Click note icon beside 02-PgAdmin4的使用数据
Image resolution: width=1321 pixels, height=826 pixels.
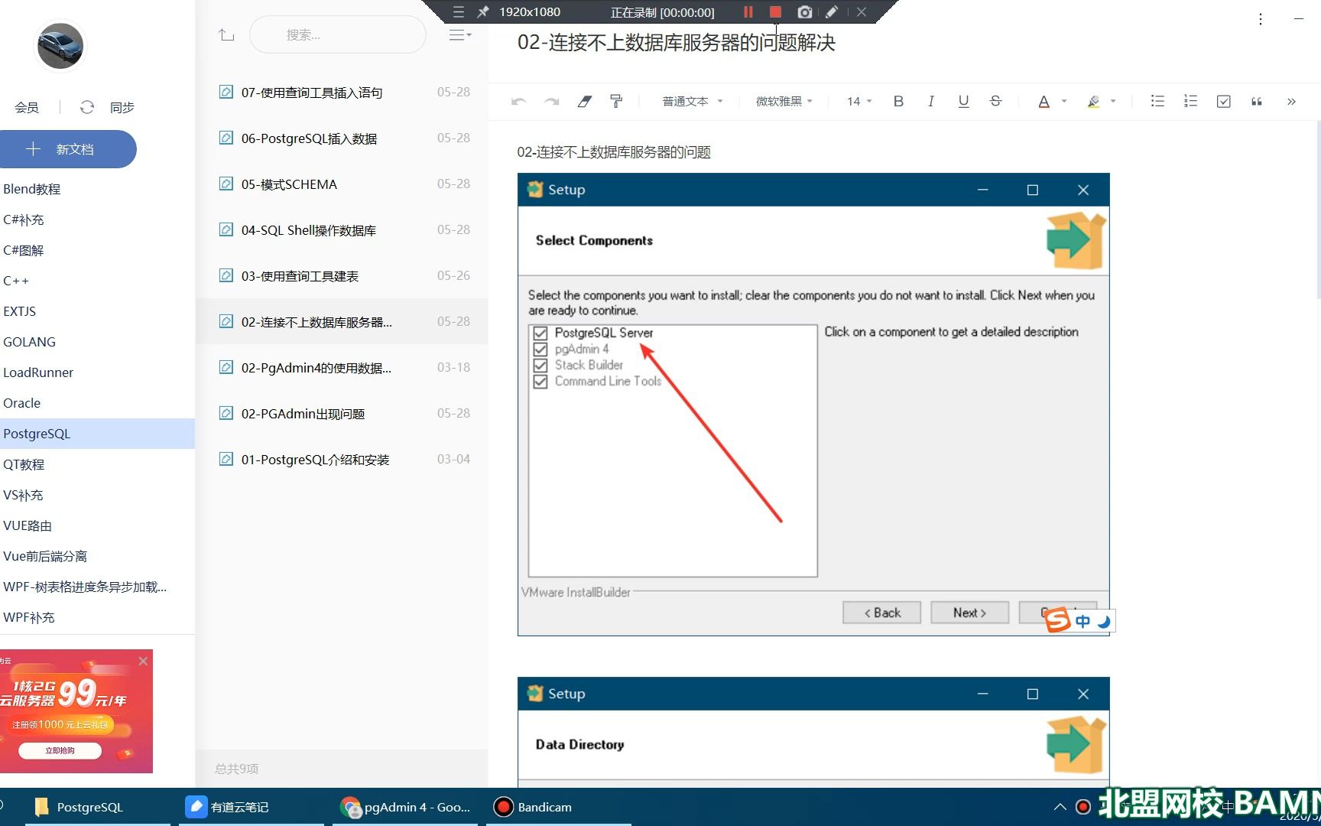226,367
